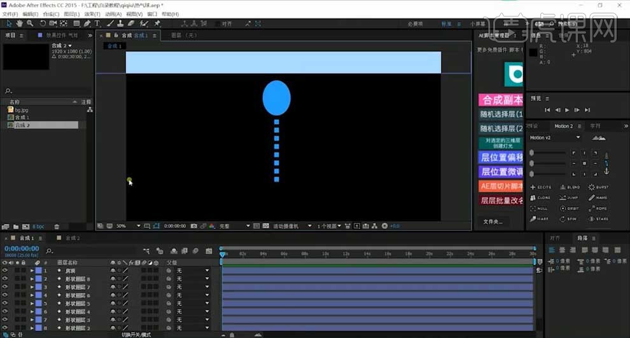The width and height of the screenshot is (630, 338).
Task: Expand layer 2 properties triangle
Action: coord(32,279)
